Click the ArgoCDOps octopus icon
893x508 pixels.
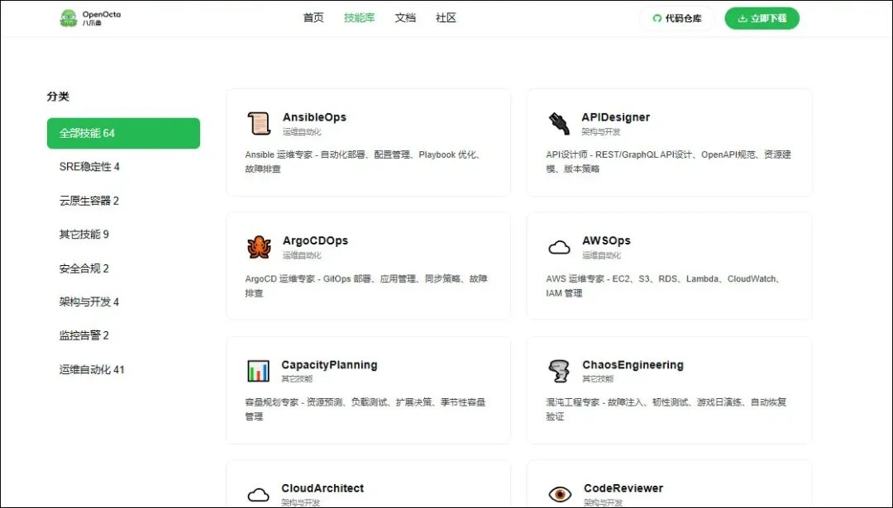click(259, 247)
